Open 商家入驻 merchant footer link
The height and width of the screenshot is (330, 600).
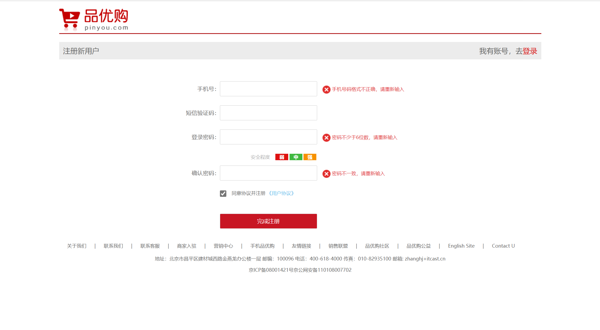(187, 246)
